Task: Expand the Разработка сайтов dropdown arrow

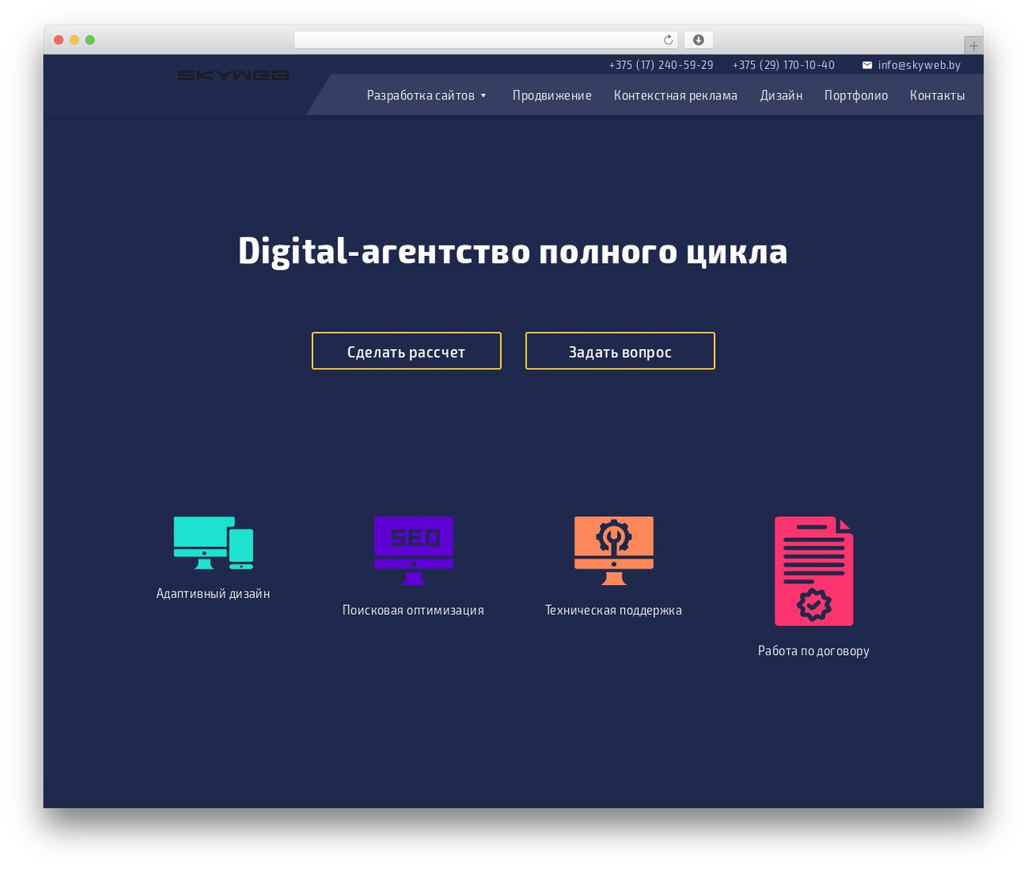Action: coord(484,96)
